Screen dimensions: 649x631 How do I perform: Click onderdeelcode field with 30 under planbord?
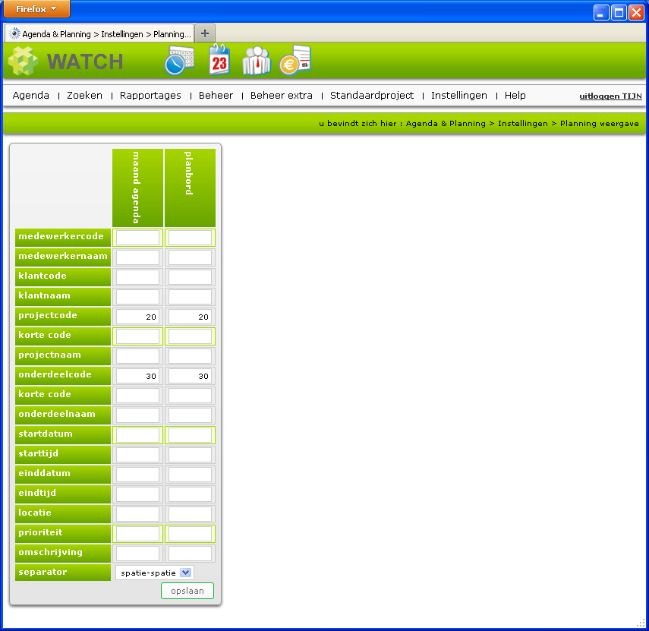(x=190, y=376)
